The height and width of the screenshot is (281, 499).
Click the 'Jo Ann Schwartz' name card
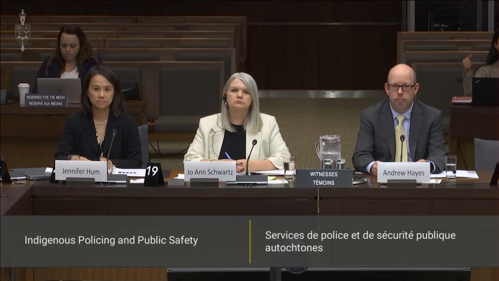tap(209, 171)
